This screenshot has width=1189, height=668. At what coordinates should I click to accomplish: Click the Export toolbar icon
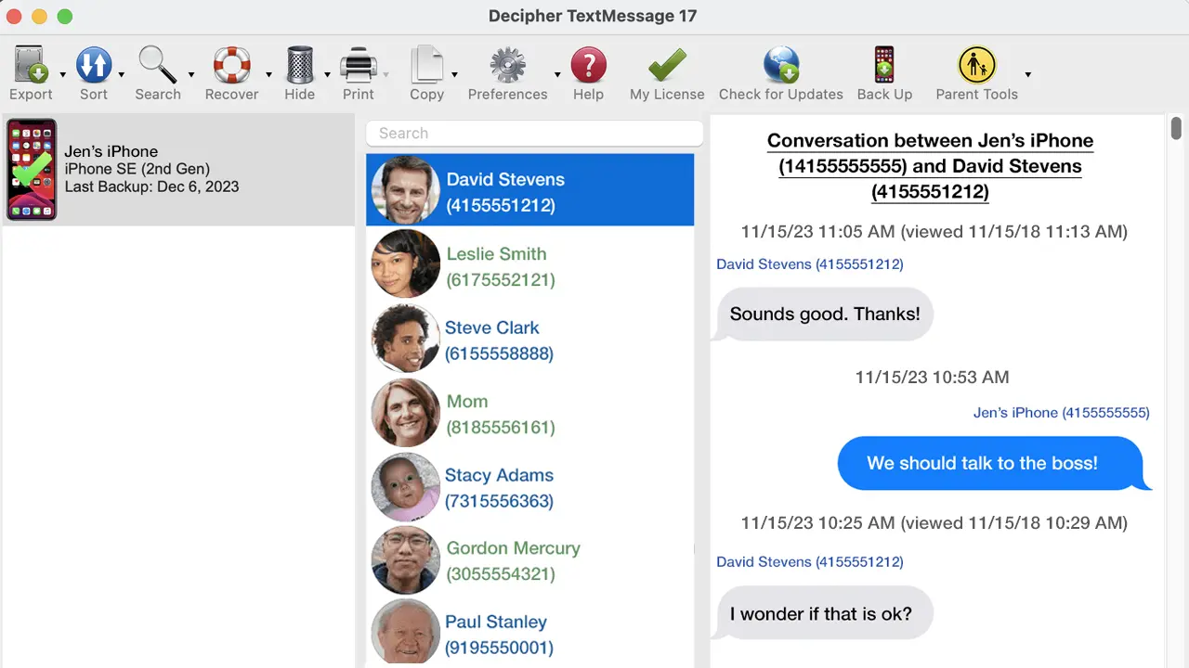[31, 66]
